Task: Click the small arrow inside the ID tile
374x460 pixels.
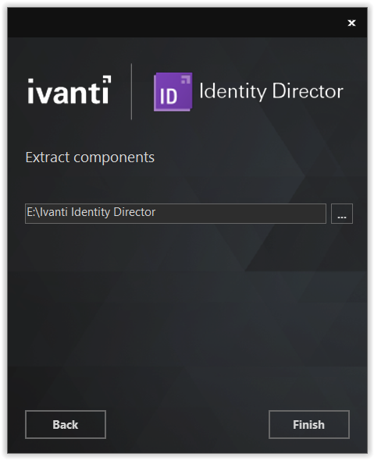Action: click(x=186, y=80)
